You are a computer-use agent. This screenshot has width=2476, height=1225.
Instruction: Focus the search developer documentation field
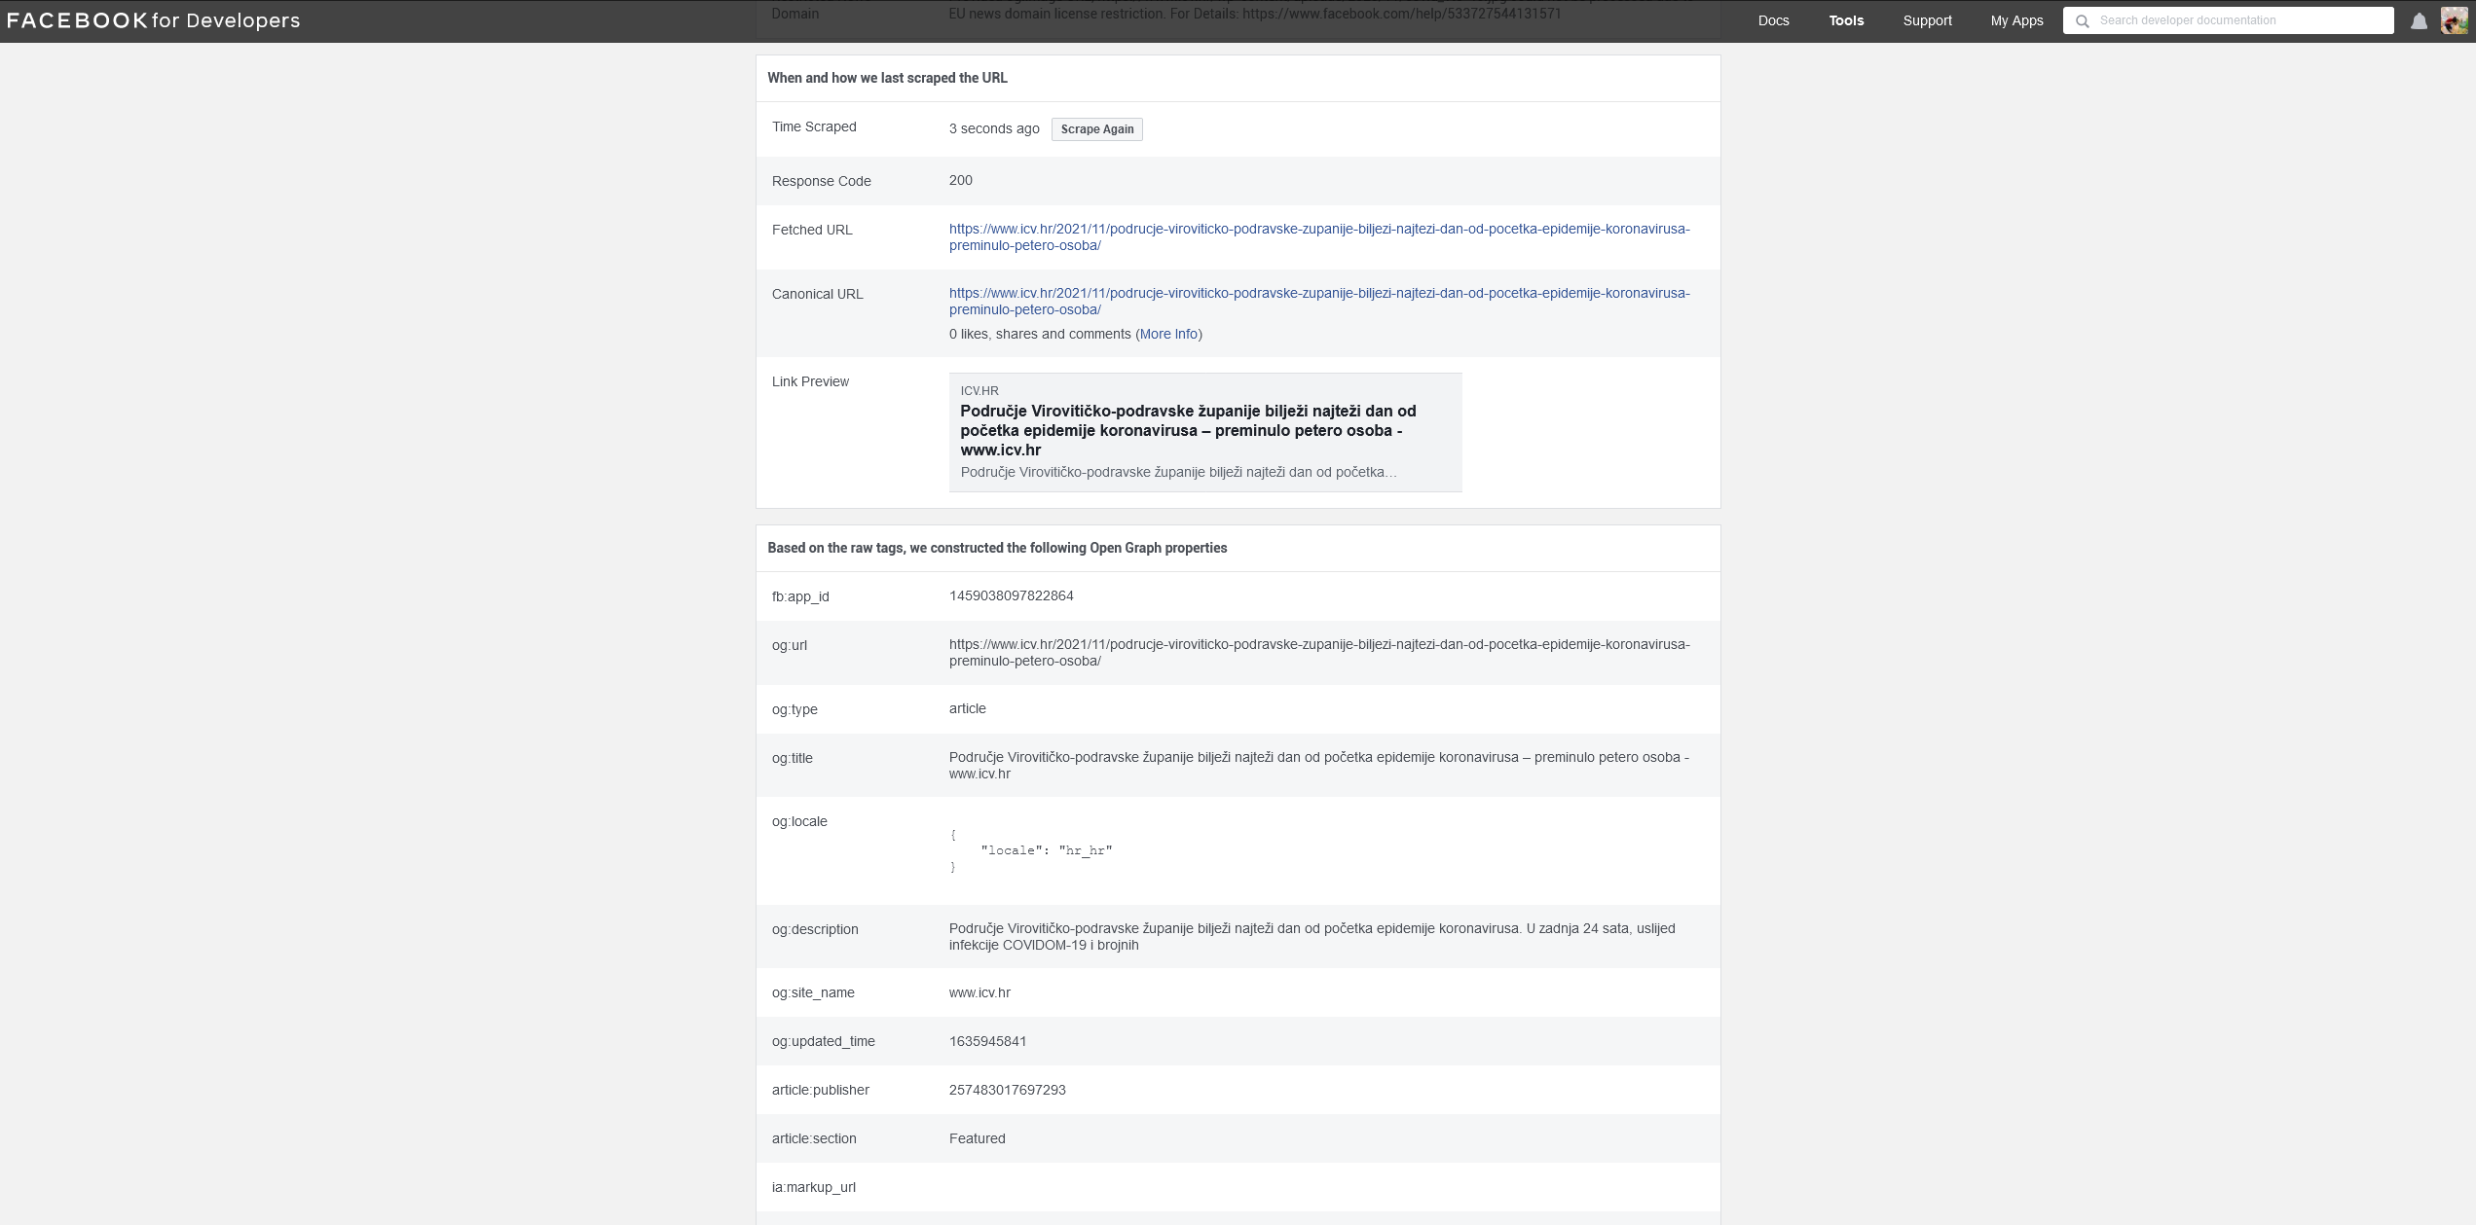coord(2239,20)
